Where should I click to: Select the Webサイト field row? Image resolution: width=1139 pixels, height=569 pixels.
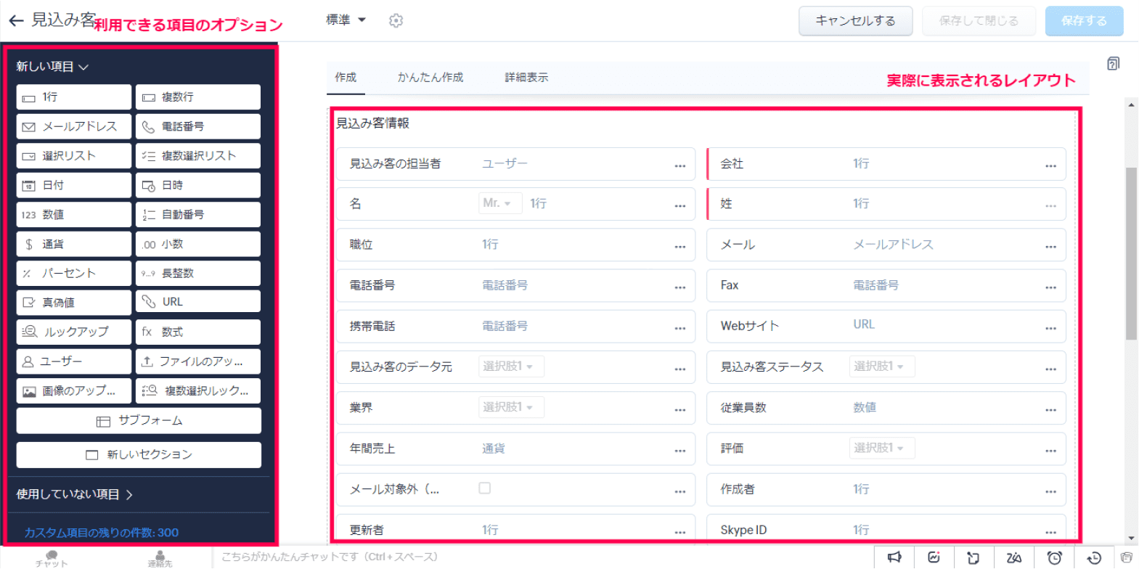[x=886, y=326]
